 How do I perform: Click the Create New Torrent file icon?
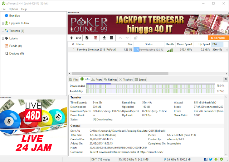click(x=87, y=38)
